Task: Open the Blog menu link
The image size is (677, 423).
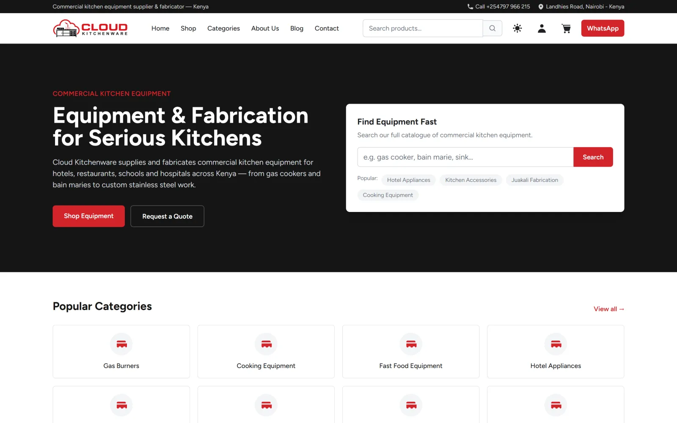Action: pyautogui.click(x=297, y=28)
